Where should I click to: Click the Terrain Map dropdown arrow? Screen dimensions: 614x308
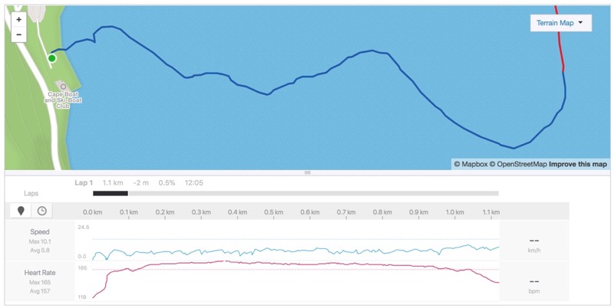pyautogui.click(x=580, y=23)
